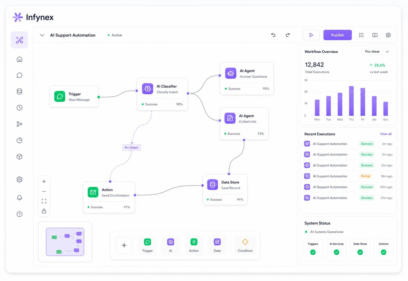Click the undo arrow in the toolbar
This screenshot has width=408, height=281.
click(x=273, y=35)
